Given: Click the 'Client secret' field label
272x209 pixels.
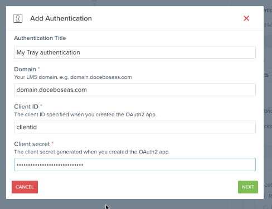Looking at the screenshot, I should click(32, 144).
